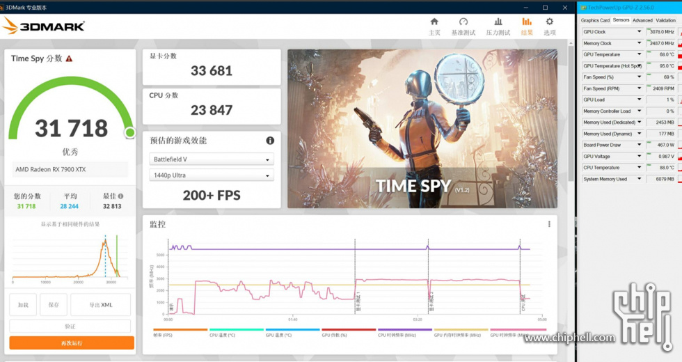Expand the GPU Load dropdown in GPU-Z

[x=639, y=100]
